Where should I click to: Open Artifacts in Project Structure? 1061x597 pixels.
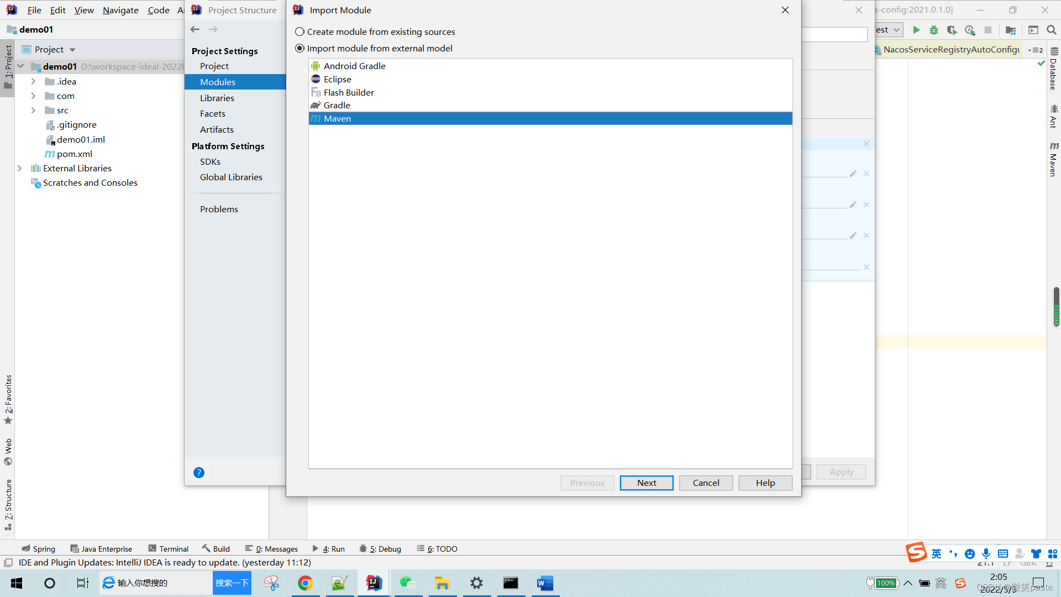point(217,129)
